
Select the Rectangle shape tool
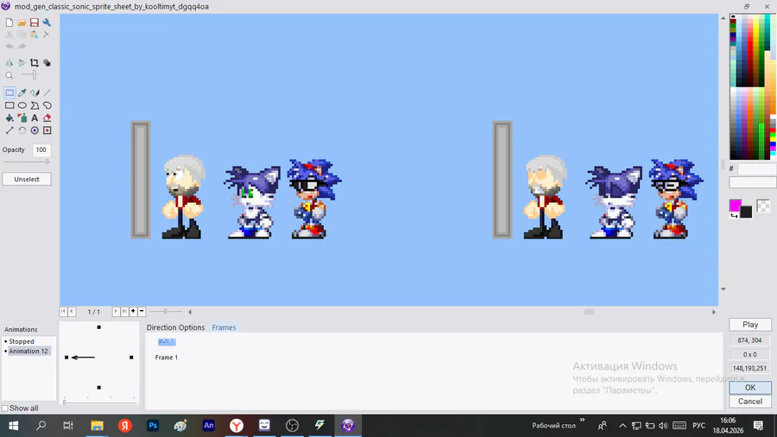coord(9,105)
